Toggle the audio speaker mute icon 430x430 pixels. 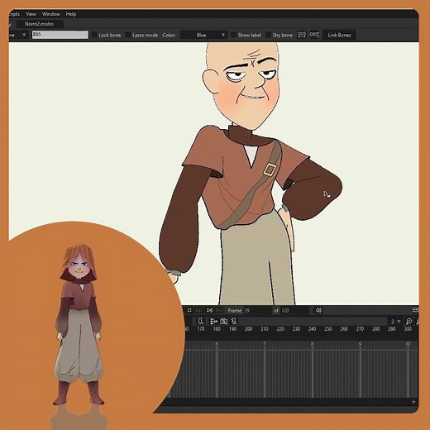pos(318,310)
